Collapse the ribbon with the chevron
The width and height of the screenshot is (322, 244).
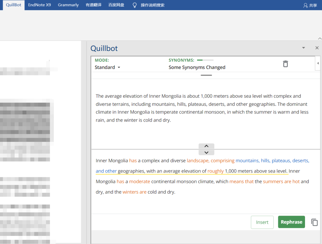pos(320,38)
